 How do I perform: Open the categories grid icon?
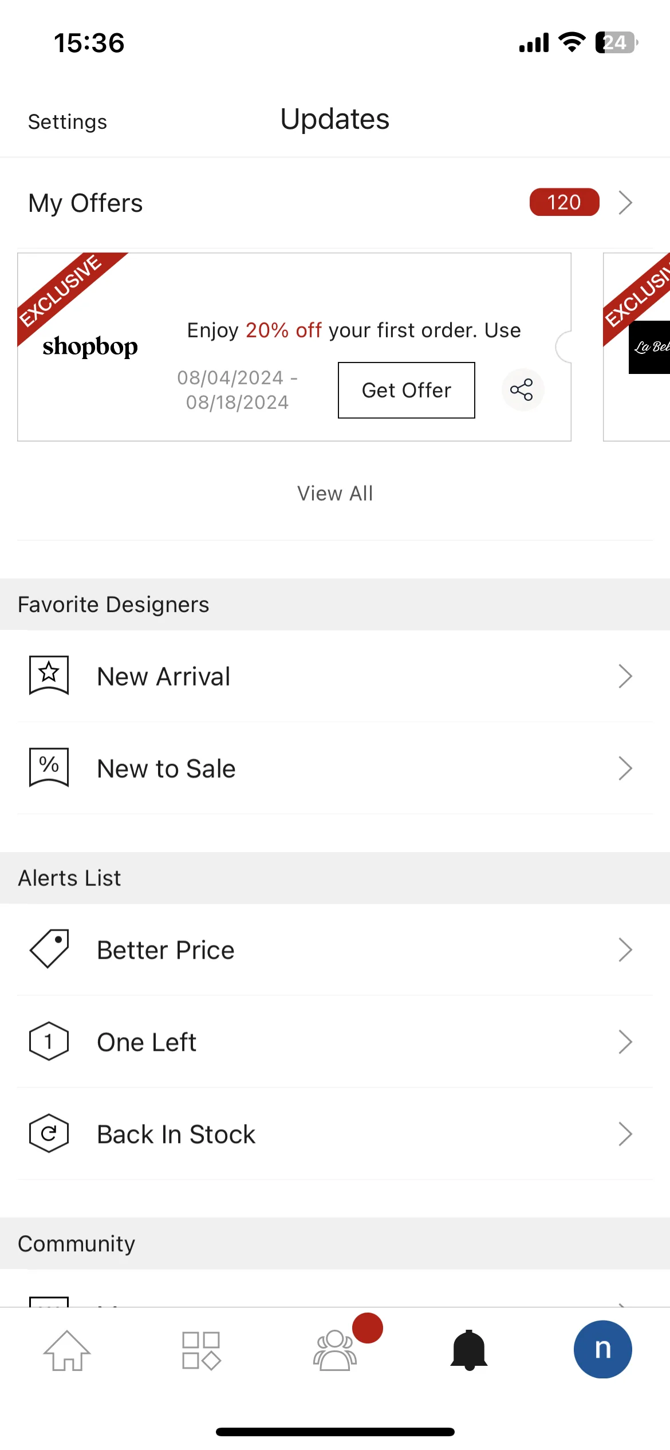(201, 1350)
